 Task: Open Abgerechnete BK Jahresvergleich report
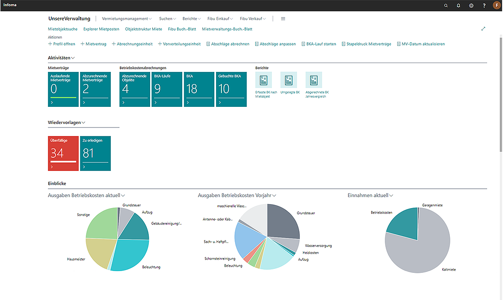(x=314, y=80)
